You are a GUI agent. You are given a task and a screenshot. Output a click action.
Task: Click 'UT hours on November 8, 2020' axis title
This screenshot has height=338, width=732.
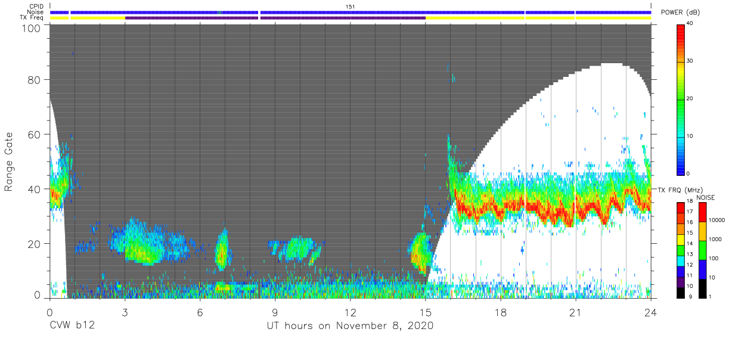[x=350, y=325]
